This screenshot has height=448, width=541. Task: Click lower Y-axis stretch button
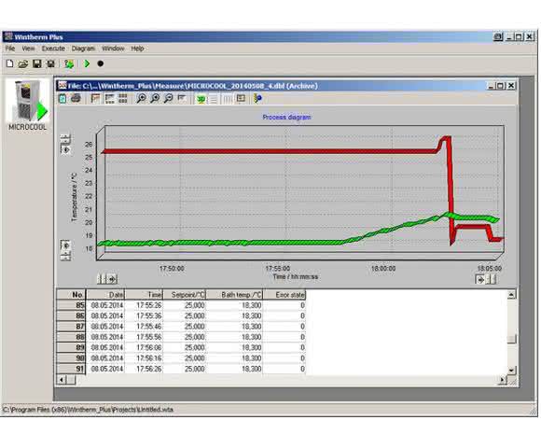(65, 256)
